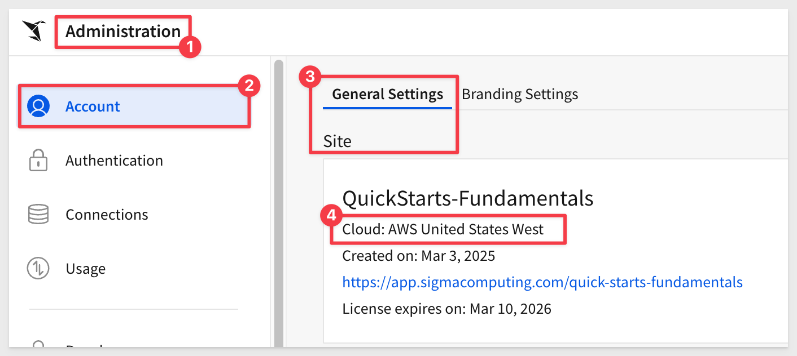Screen dimensions: 797x356
Task: Click the Sigma bird logo
Action: tap(34, 31)
